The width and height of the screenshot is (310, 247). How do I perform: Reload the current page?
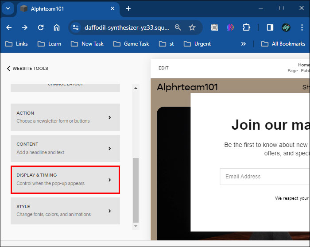(x=41, y=27)
